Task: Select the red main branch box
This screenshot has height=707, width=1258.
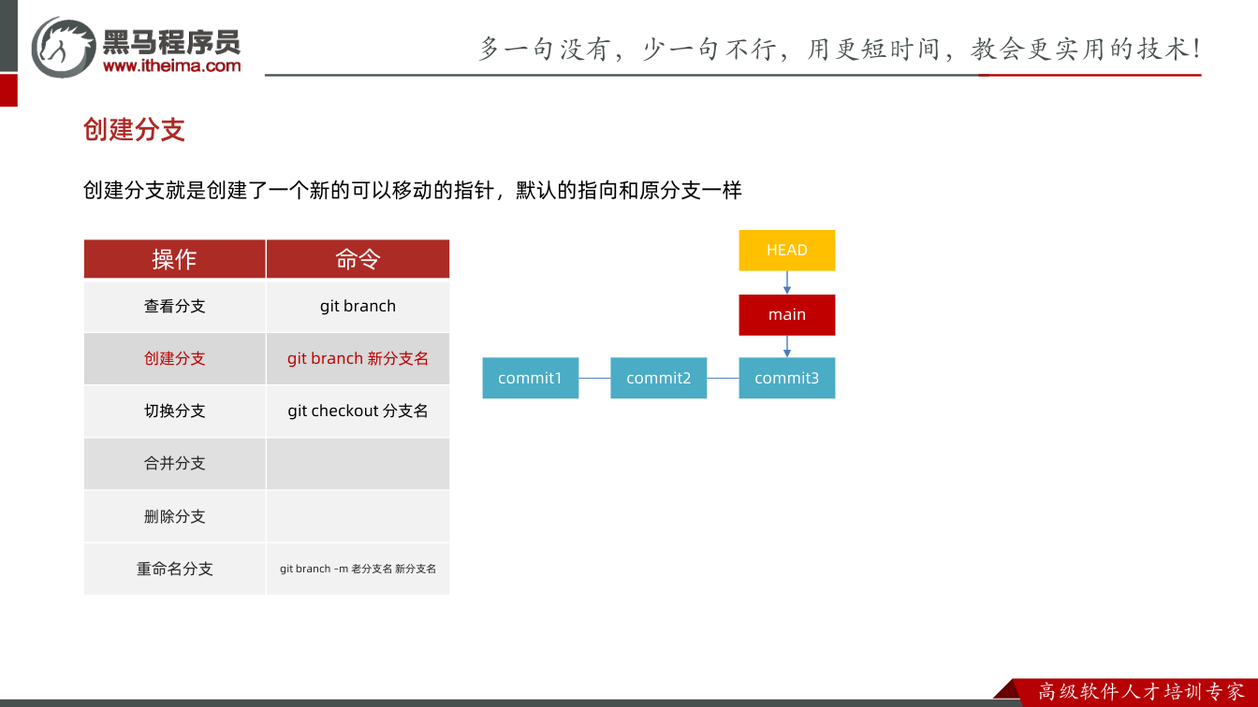Action: click(786, 314)
